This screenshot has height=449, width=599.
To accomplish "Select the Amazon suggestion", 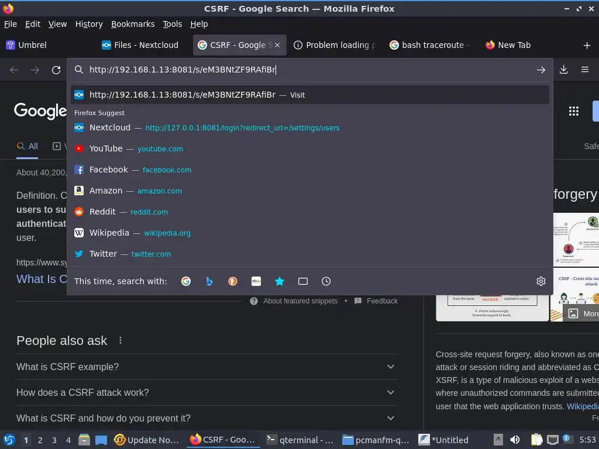I will click(310, 191).
